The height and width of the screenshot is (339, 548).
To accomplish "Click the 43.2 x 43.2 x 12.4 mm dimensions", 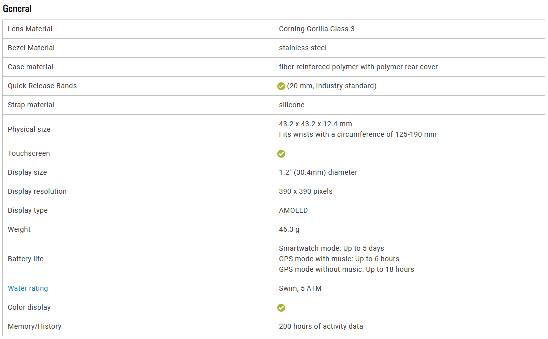I will 315,124.
